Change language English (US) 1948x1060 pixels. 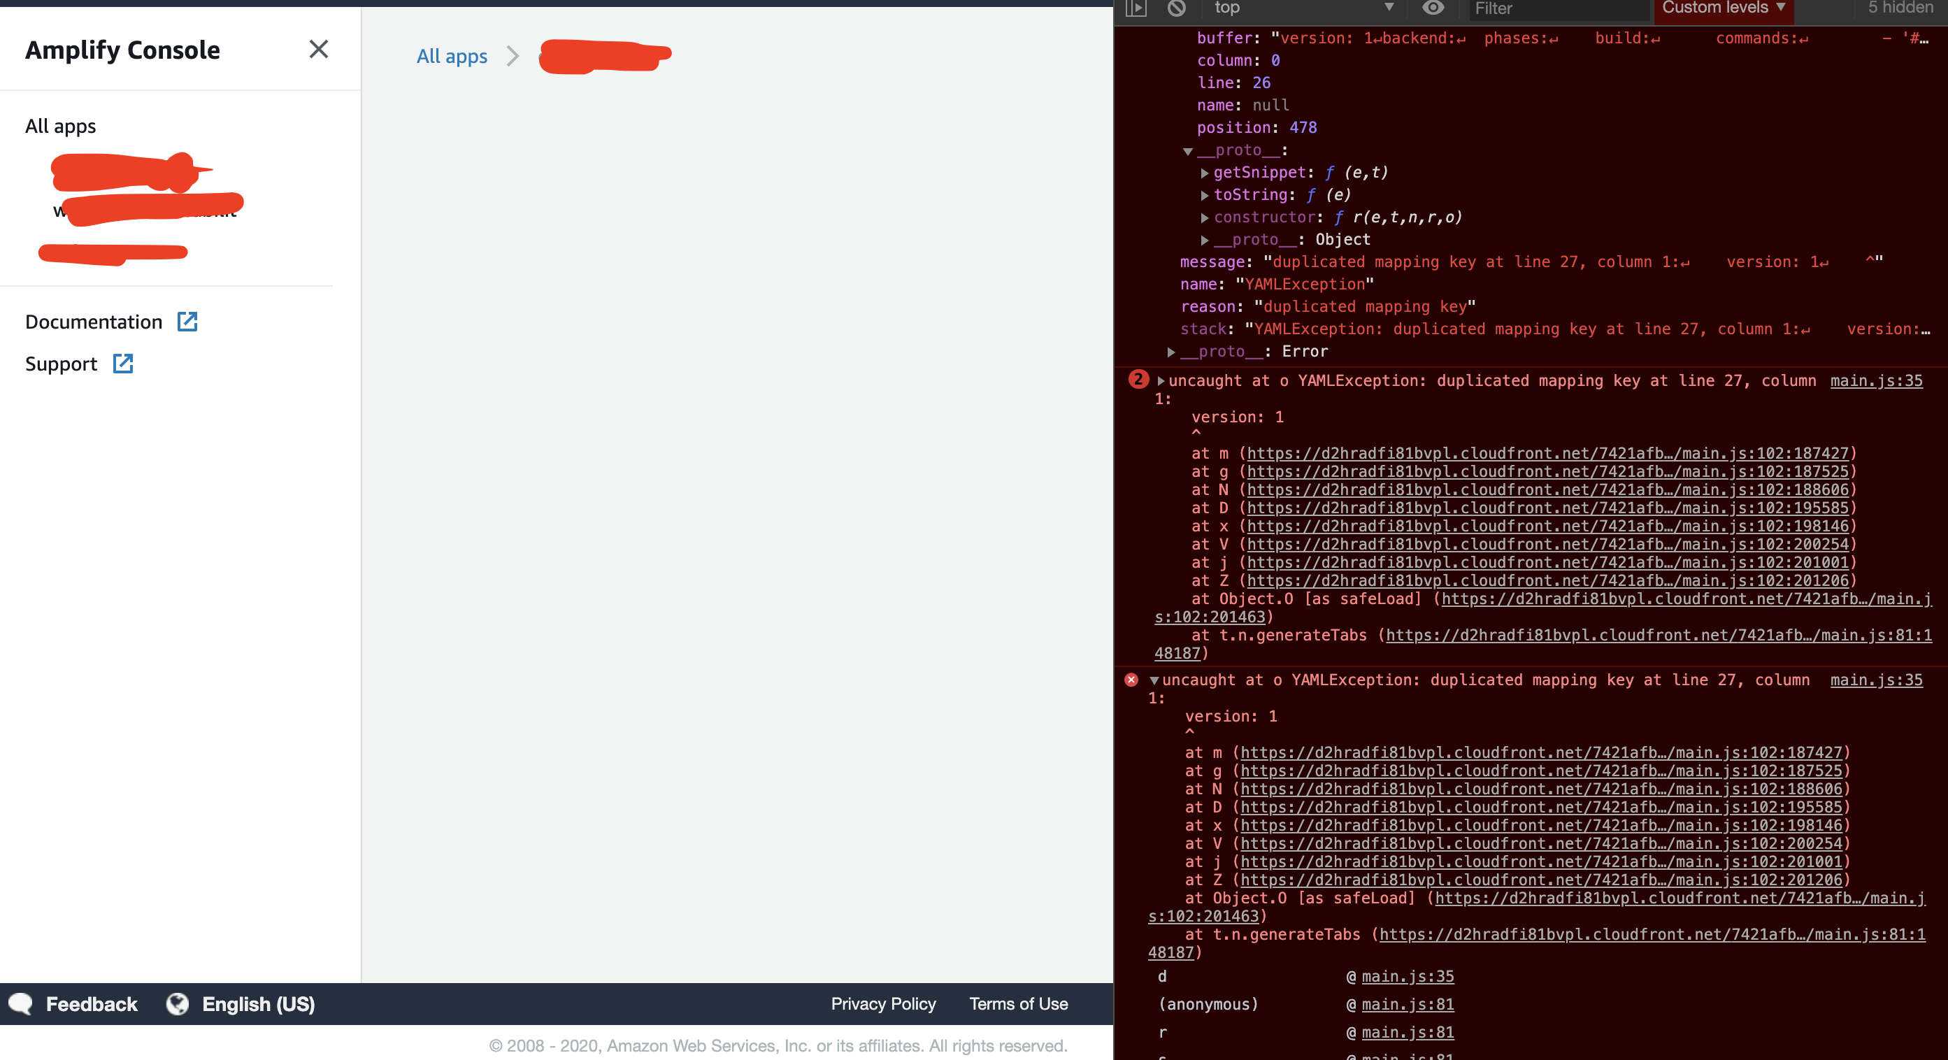click(x=258, y=1004)
